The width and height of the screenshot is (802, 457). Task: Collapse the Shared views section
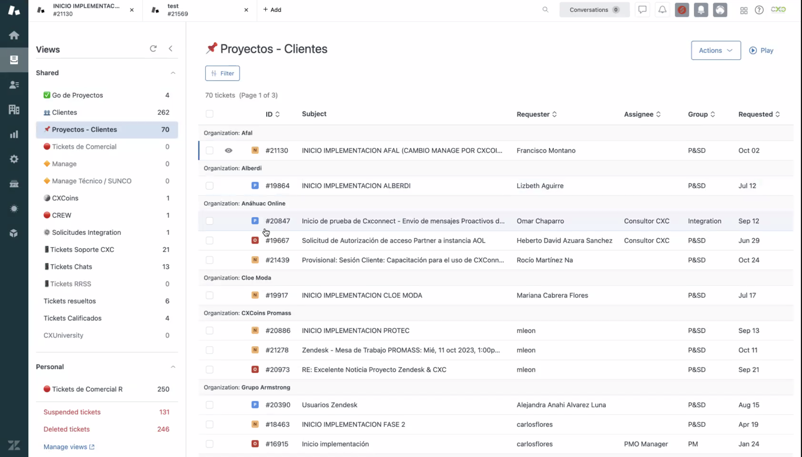point(173,73)
